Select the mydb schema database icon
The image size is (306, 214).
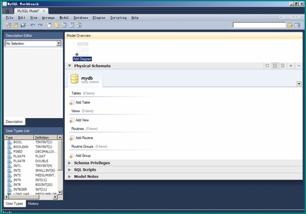[74, 78]
